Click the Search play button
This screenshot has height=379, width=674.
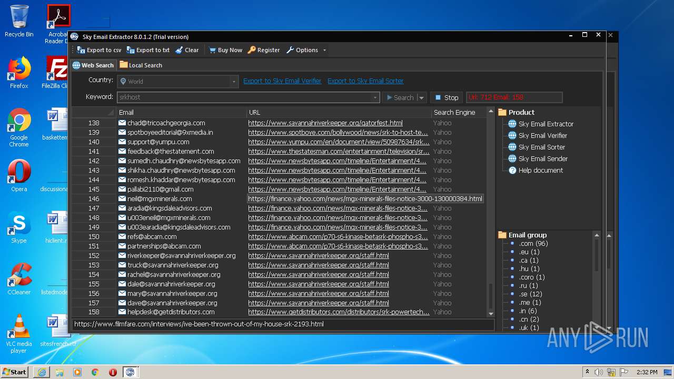(400, 97)
